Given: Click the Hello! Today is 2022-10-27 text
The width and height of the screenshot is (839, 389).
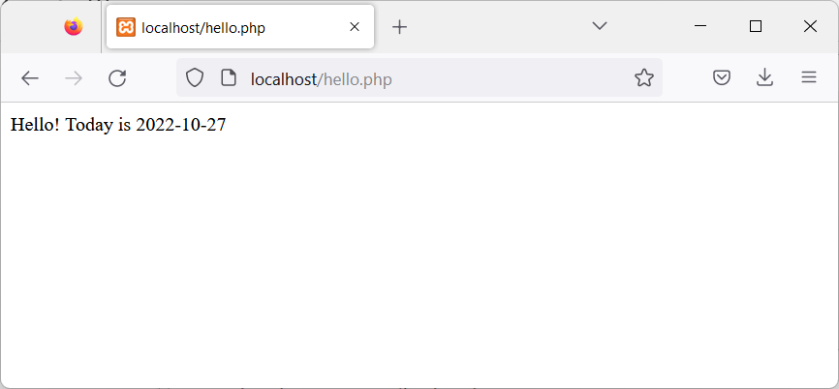Looking at the screenshot, I should (118, 125).
